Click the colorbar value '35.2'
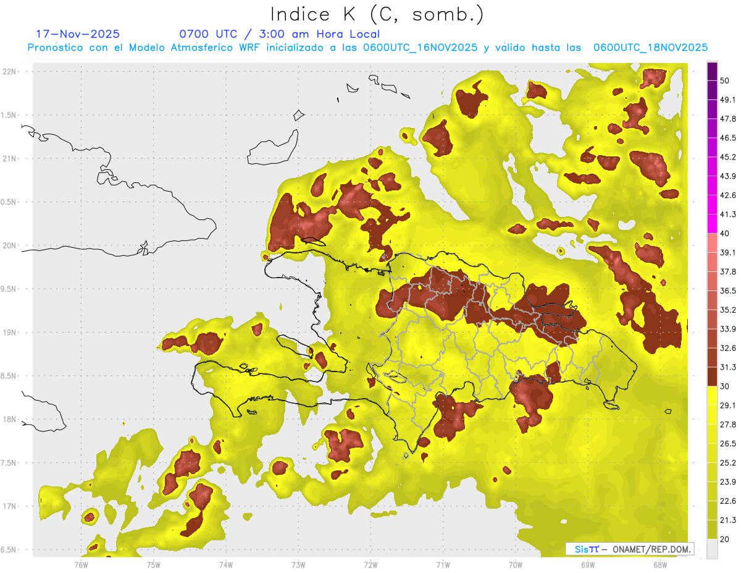741x573 pixels. point(728,310)
